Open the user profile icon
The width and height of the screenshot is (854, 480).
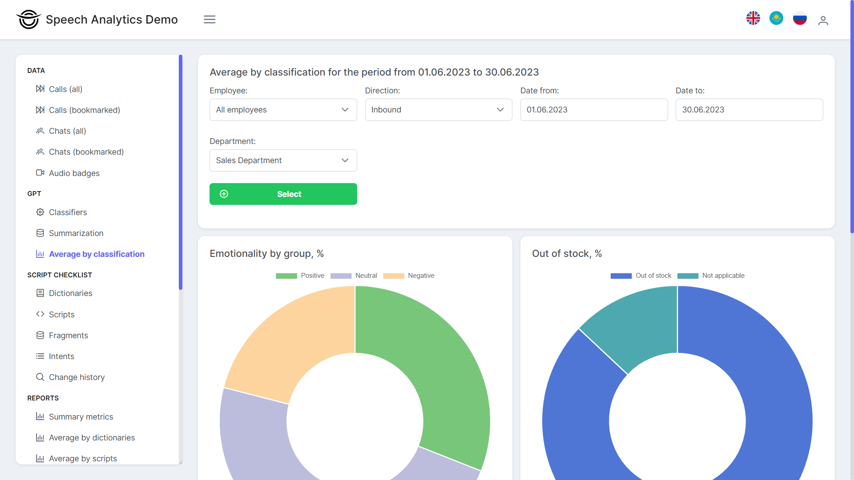[x=823, y=20]
